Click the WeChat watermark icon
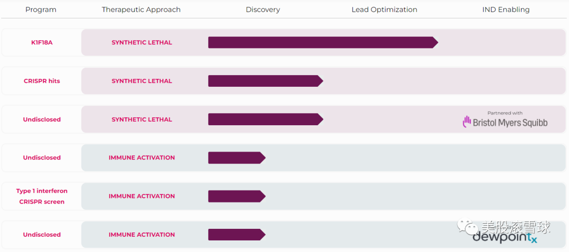The width and height of the screenshot is (569, 252). [468, 227]
